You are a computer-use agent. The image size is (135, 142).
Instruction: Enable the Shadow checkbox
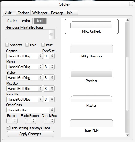click(x=7, y=45)
